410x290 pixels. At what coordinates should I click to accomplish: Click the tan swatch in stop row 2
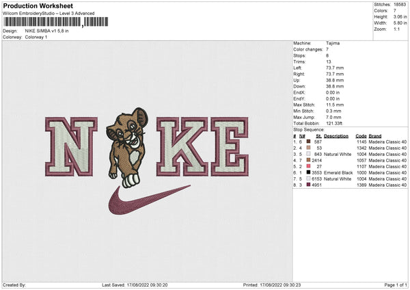309,148
